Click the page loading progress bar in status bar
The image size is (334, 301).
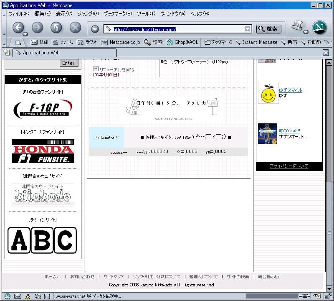pos(272,296)
